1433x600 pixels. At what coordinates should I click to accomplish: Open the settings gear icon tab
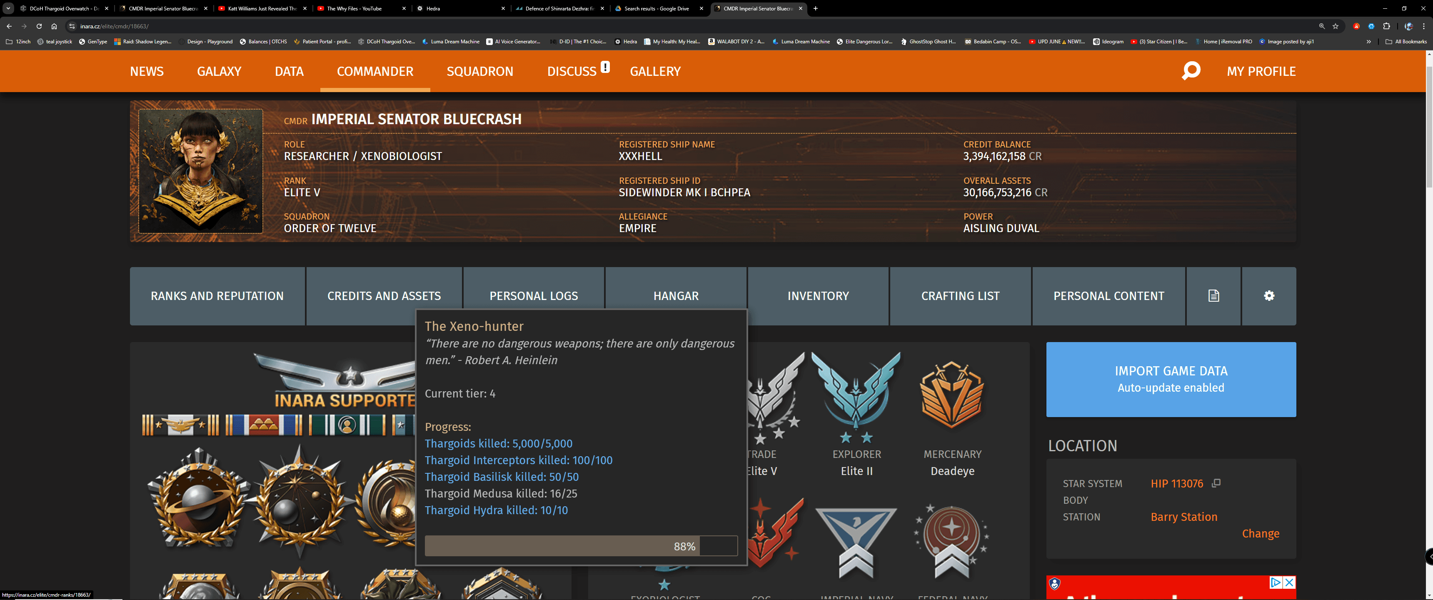[x=1268, y=295]
